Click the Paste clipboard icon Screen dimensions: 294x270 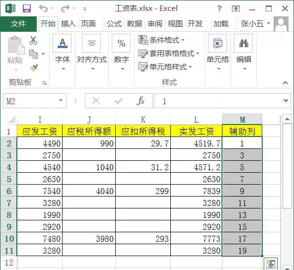(x=16, y=45)
